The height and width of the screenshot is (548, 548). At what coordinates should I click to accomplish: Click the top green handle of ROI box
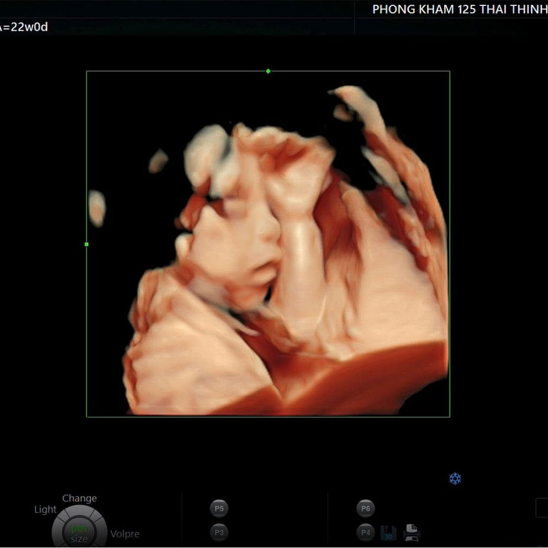(x=268, y=71)
